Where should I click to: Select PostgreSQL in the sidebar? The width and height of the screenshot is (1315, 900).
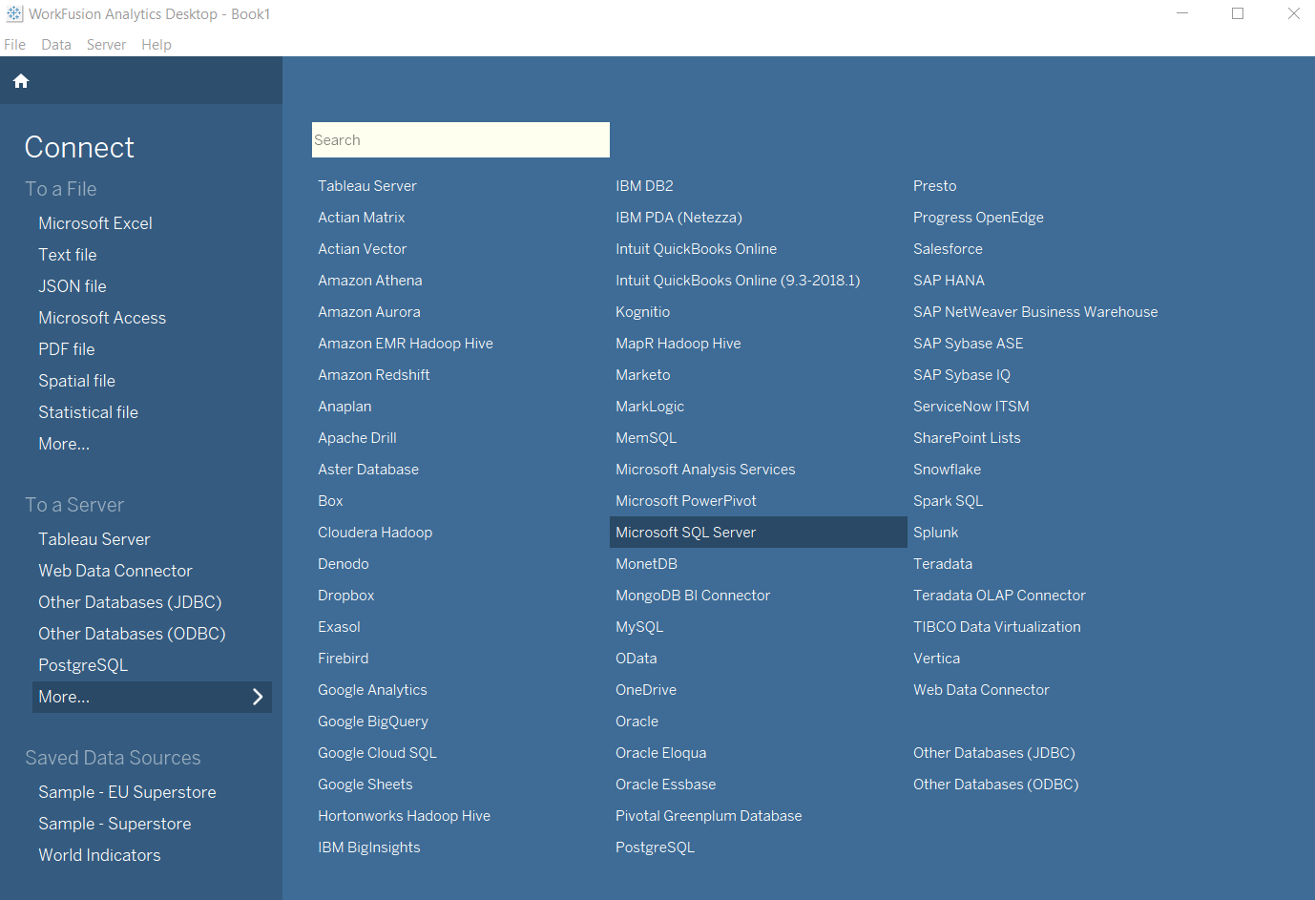click(x=83, y=665)
